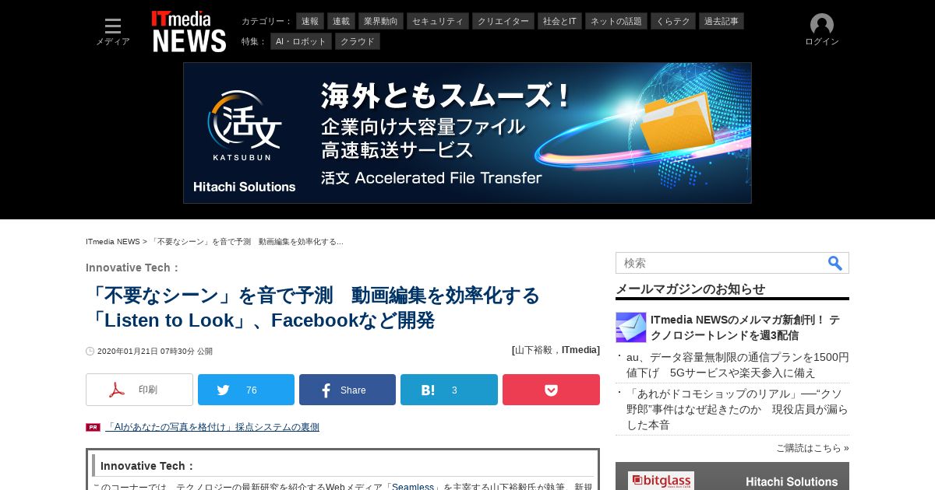Click the PDF print icon button
The width and height of the screenshot is (935, 490).
pos(139,390)
